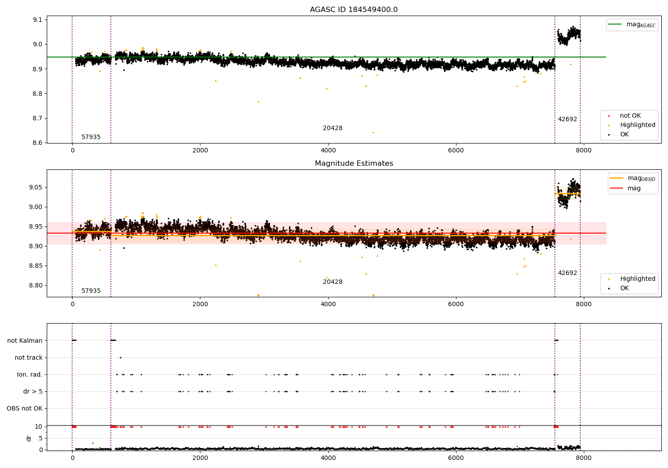Click the 8.6 y-axis tick label
This screenshot has width=668, height=468.
37,143
